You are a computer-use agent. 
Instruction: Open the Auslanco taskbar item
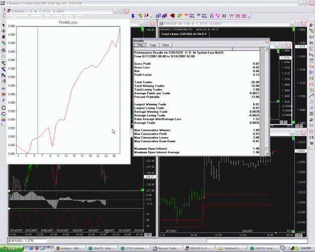click(x=70, y=248)
